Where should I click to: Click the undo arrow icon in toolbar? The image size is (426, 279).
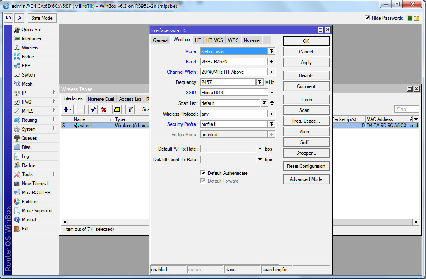(8, 18)
